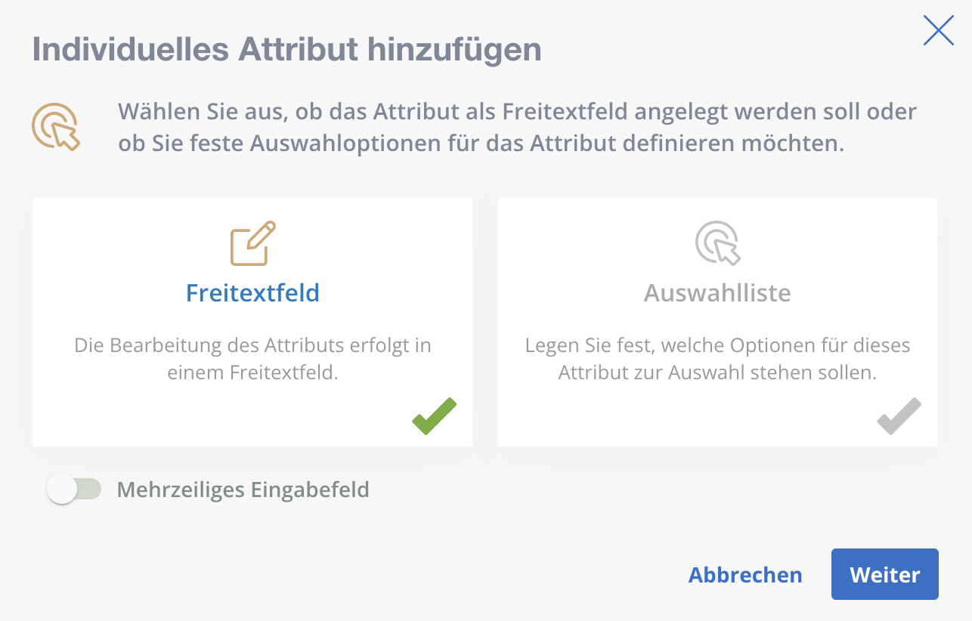
Task: Click the dialog title Individuelles Attribut hinzufügen
Action: click(x=286, y=51)
